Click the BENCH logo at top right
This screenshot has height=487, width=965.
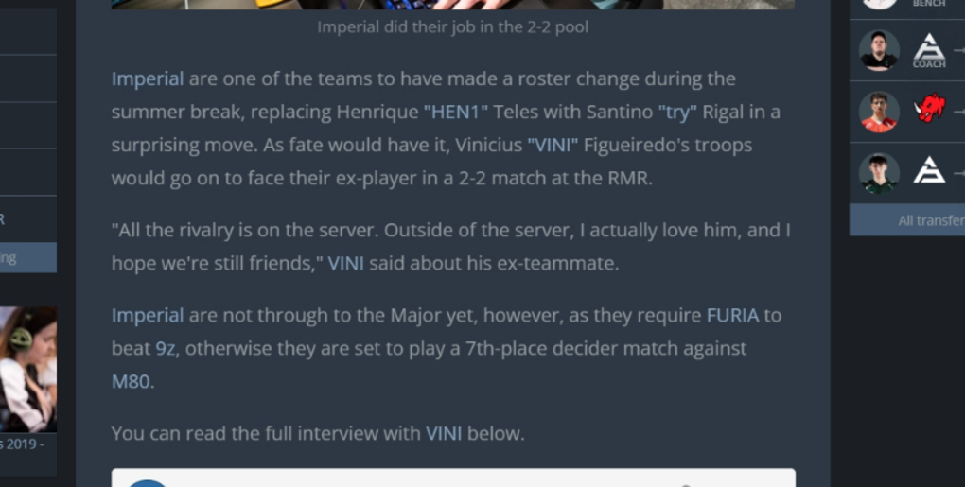point(929,4)
